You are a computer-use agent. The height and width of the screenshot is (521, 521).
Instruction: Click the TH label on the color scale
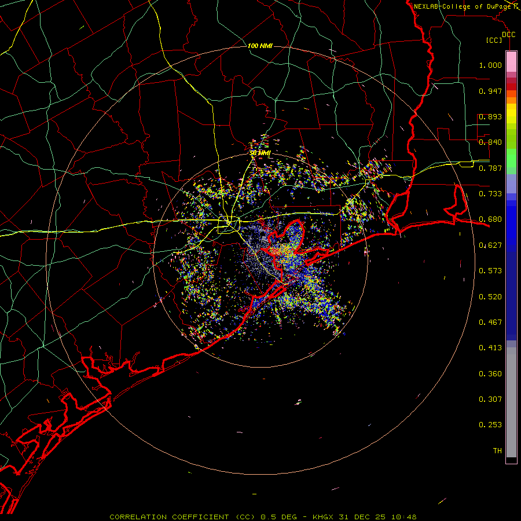[497, 451]
